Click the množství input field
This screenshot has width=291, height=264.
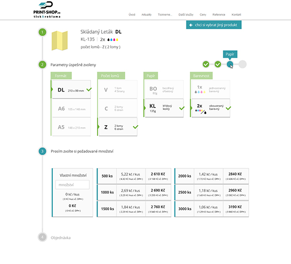tap(72, 185)
